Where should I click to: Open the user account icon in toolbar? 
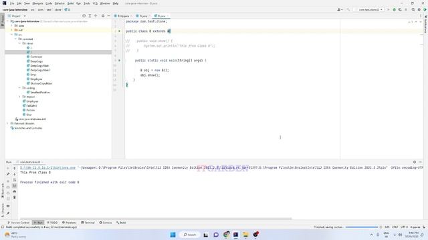click(340, 9)
